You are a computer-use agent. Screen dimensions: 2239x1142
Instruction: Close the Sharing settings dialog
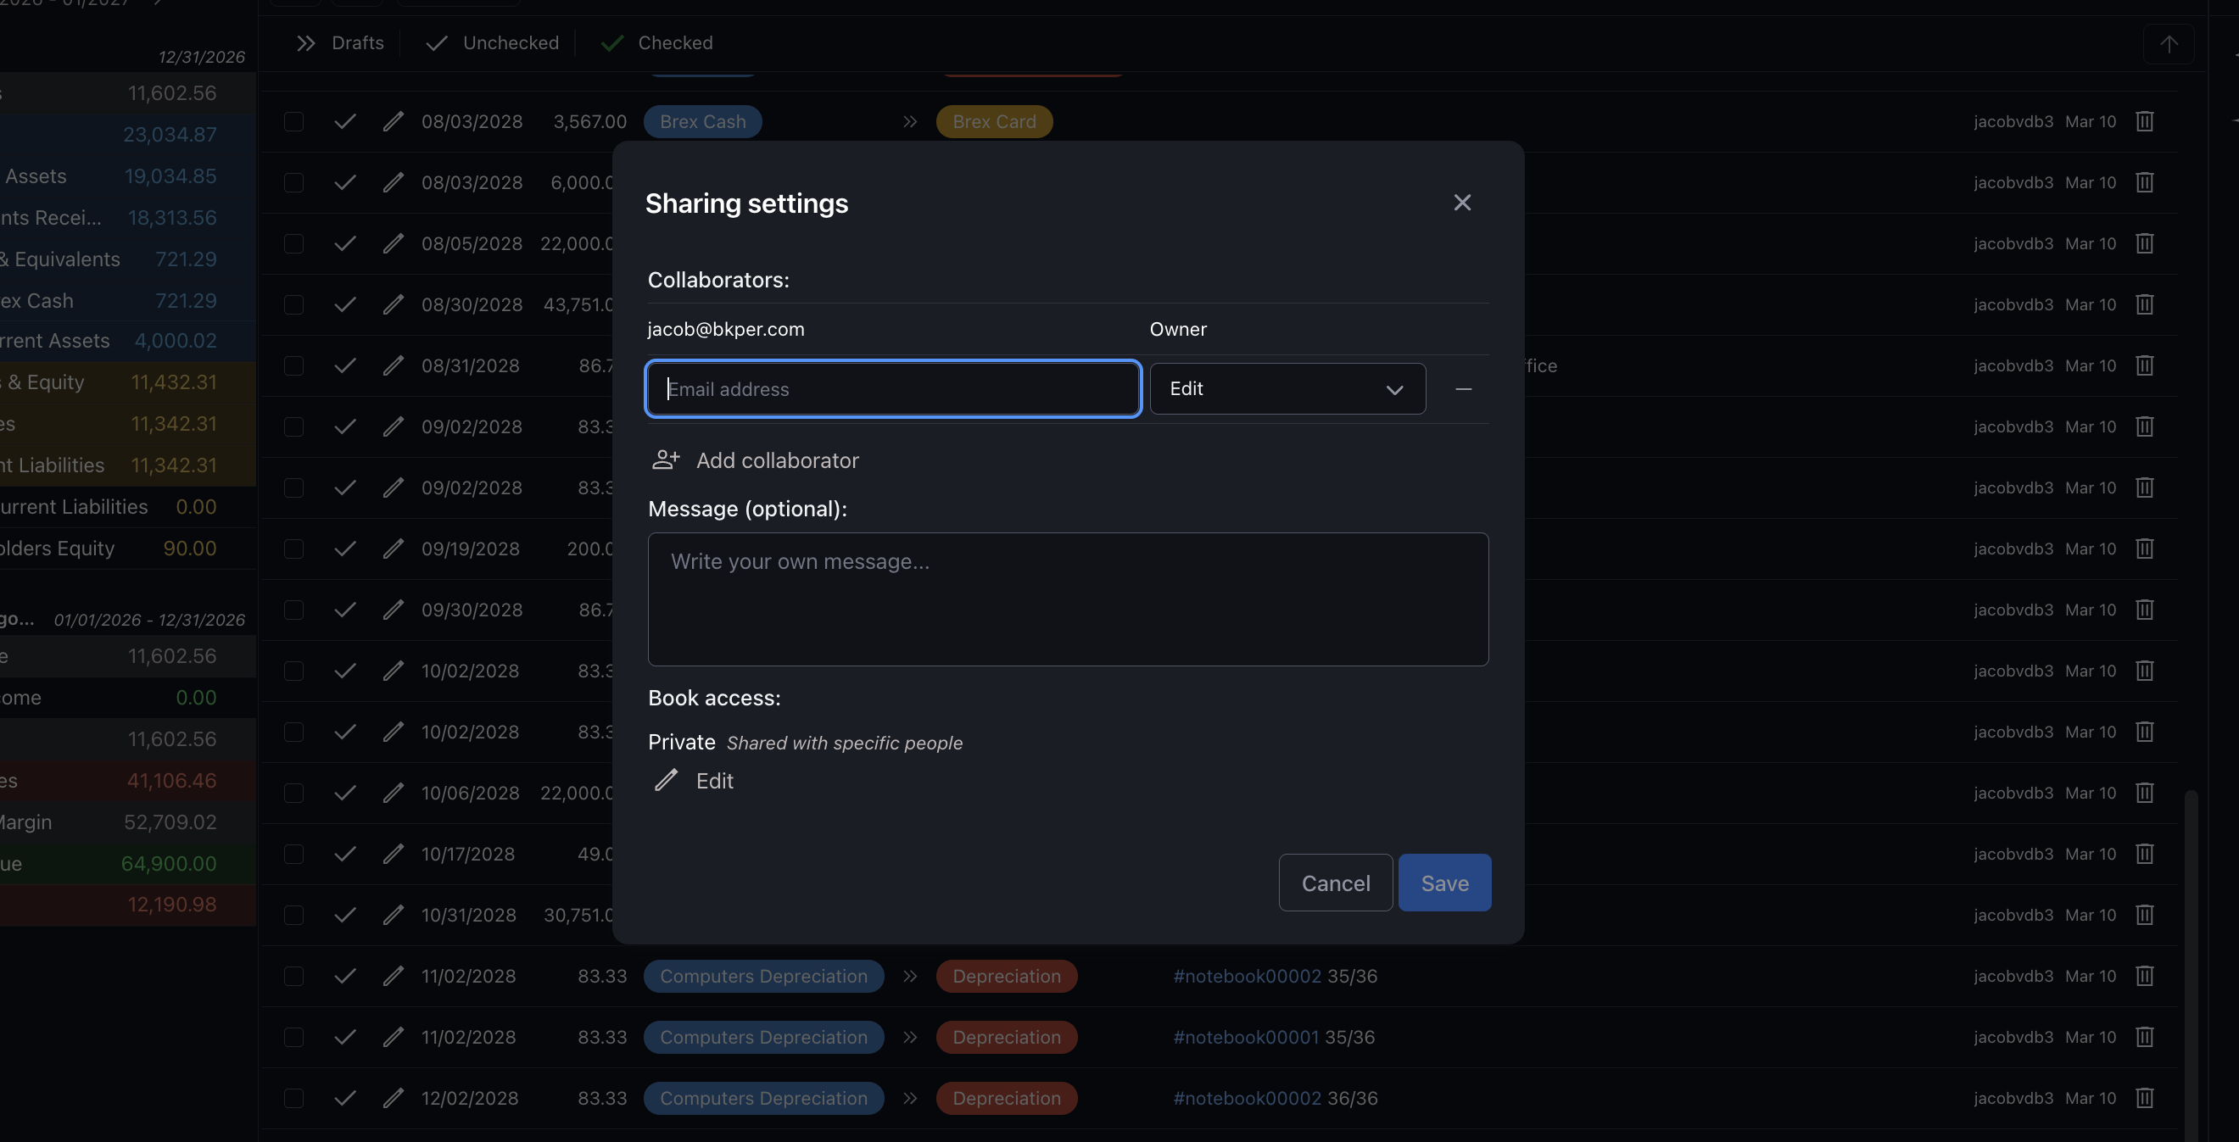1462,203
